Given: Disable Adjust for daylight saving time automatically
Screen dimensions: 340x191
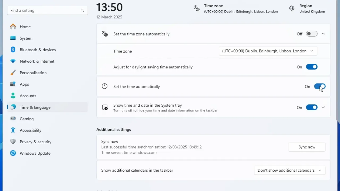Looking at the screenshot, I should (x=312, y=67).
